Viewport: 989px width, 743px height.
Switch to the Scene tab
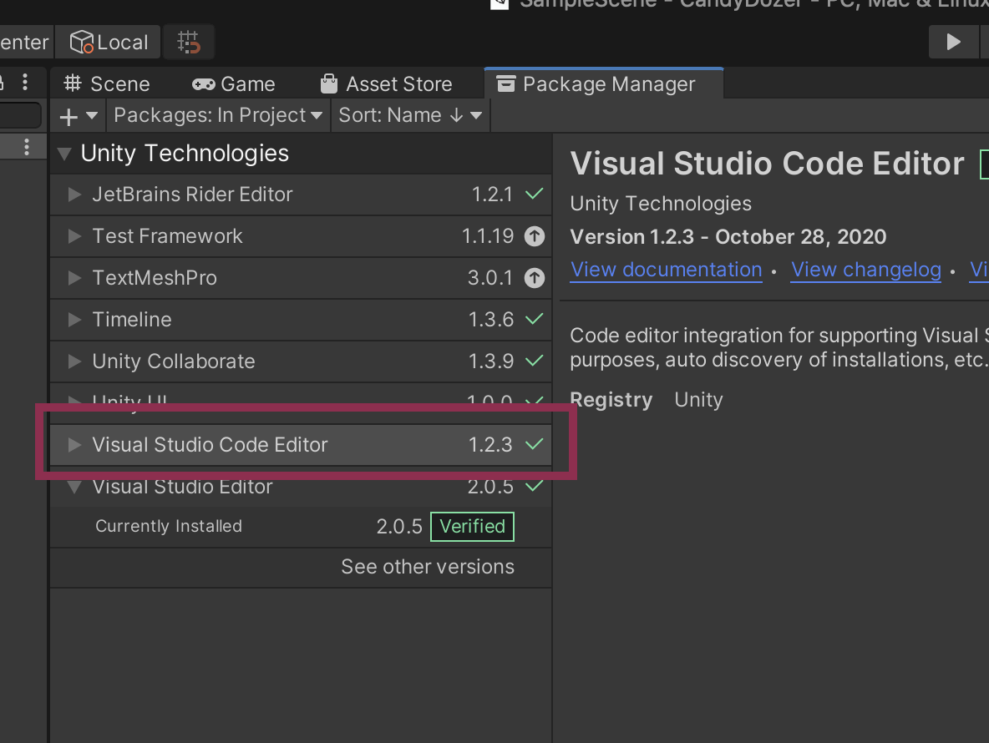(x=107, y=83)
